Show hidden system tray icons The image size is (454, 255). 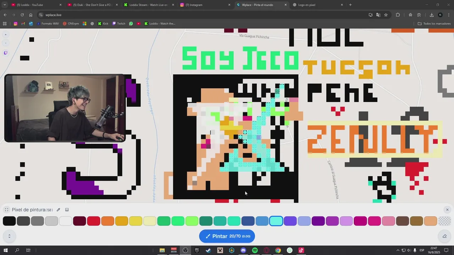tap(398, 250)
